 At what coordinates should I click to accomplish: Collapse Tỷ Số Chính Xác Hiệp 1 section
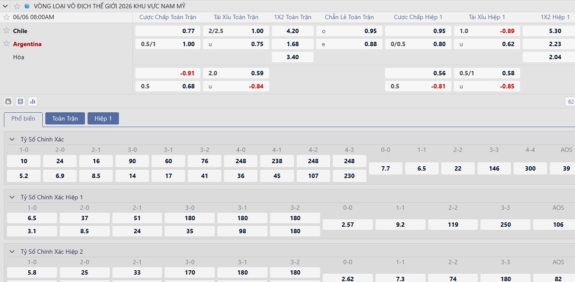(x=12, y=197)
